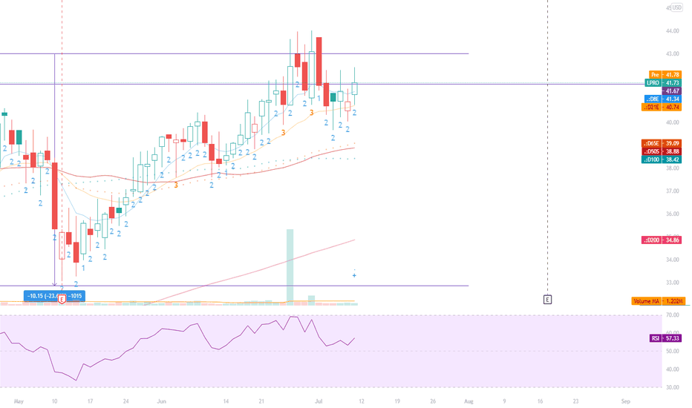Image resolution: width=692 pixels, height=408 pixels.
Task: Click the red earnings E marker in May
Action: (x=62, y=300)
